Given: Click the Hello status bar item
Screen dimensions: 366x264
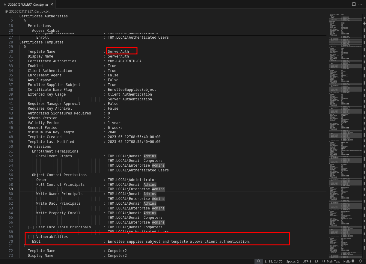Looking at the screenshot, I should [347, 261].
